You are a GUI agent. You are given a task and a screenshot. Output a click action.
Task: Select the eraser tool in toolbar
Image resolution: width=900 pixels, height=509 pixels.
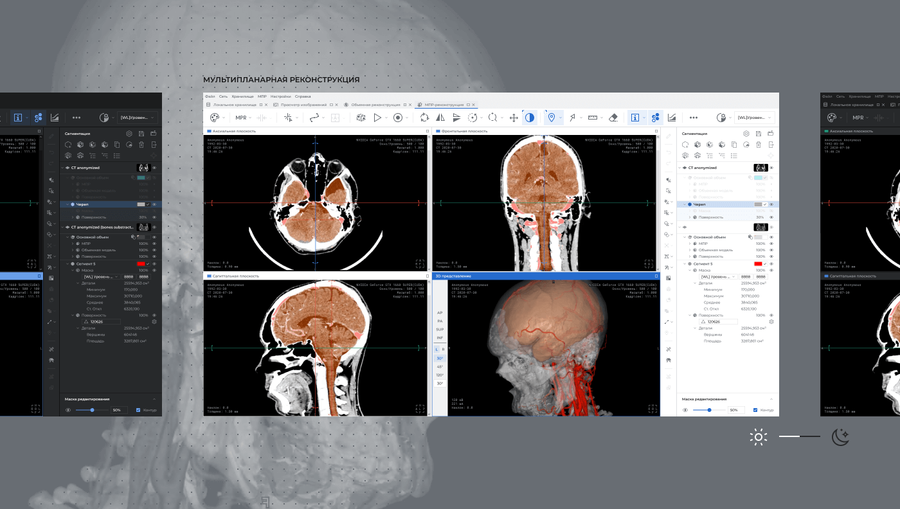tap(613, 118)
